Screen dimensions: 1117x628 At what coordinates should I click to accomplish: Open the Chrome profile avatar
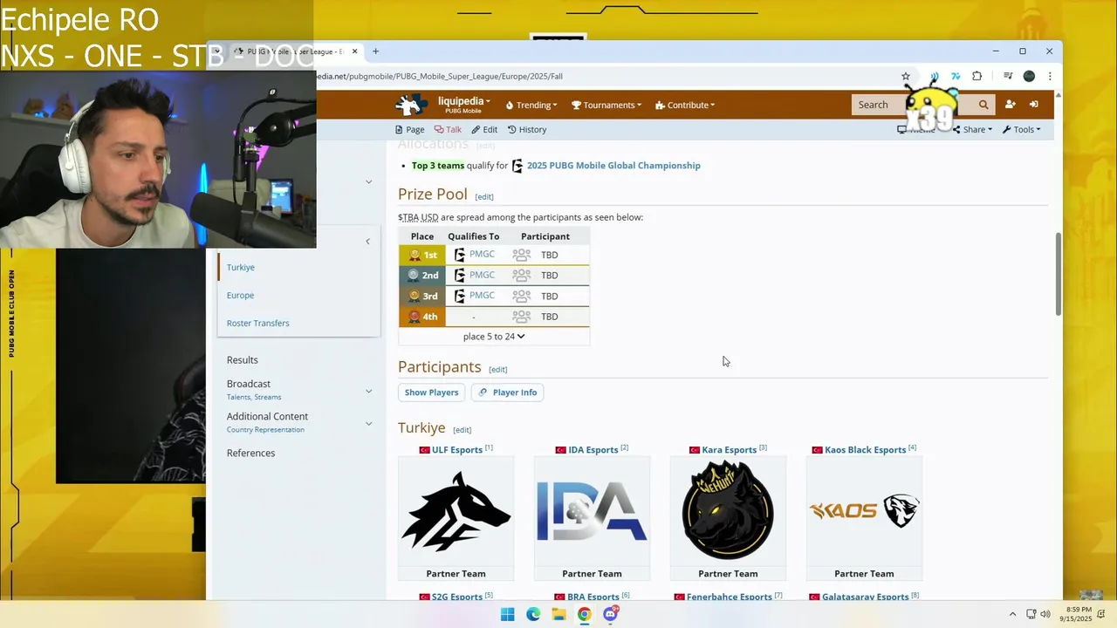[1029, 76]
